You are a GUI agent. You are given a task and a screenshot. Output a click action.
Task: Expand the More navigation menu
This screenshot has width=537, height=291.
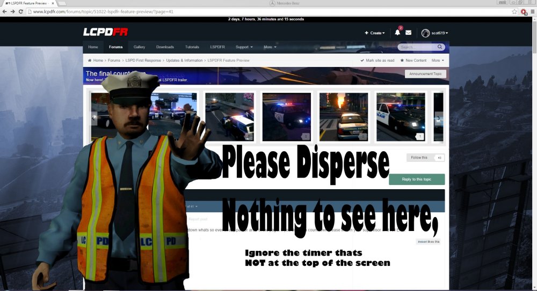point(270,47)
